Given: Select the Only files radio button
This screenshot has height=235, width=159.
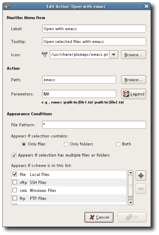Looking at the screenshot, I should [24, 144].
